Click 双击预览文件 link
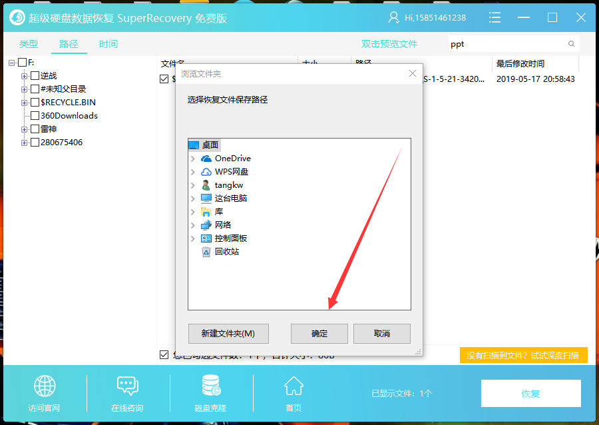 [389, 44]
